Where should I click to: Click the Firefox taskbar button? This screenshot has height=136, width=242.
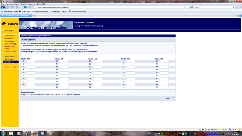35,133
